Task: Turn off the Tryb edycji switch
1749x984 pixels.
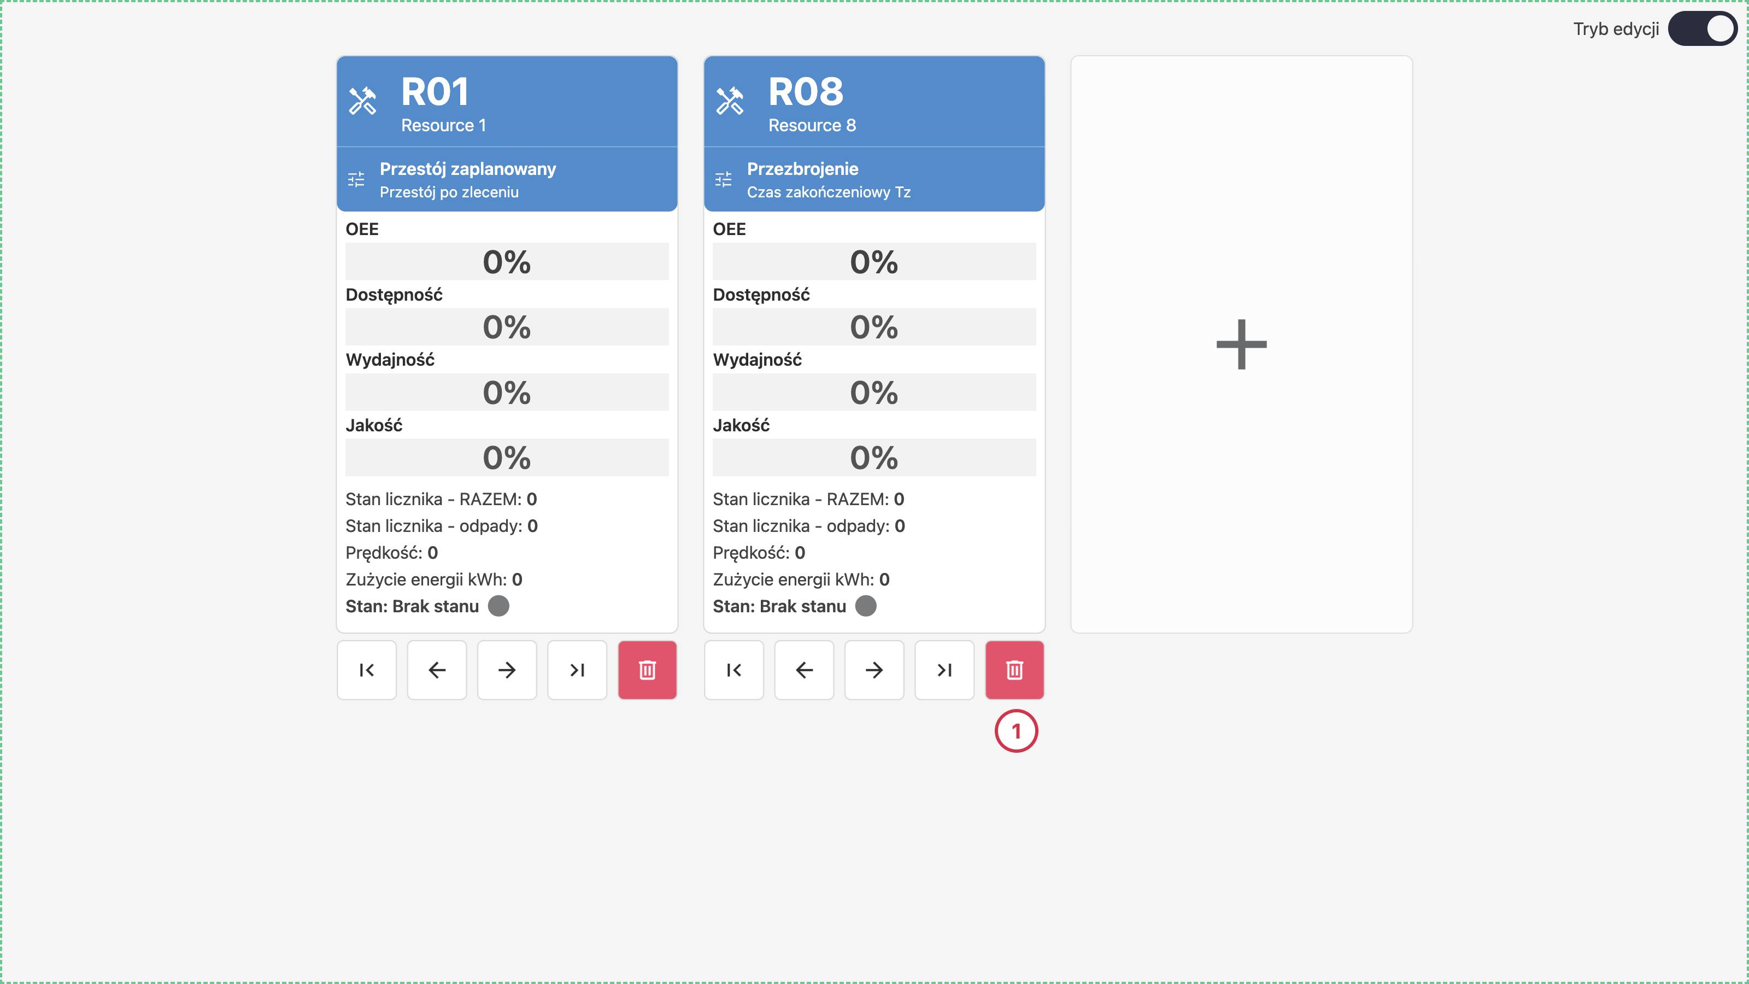Action: (x=1702, y=28)
